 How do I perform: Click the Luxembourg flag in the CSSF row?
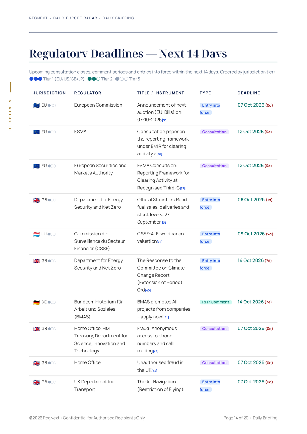(x=36, y=234)
